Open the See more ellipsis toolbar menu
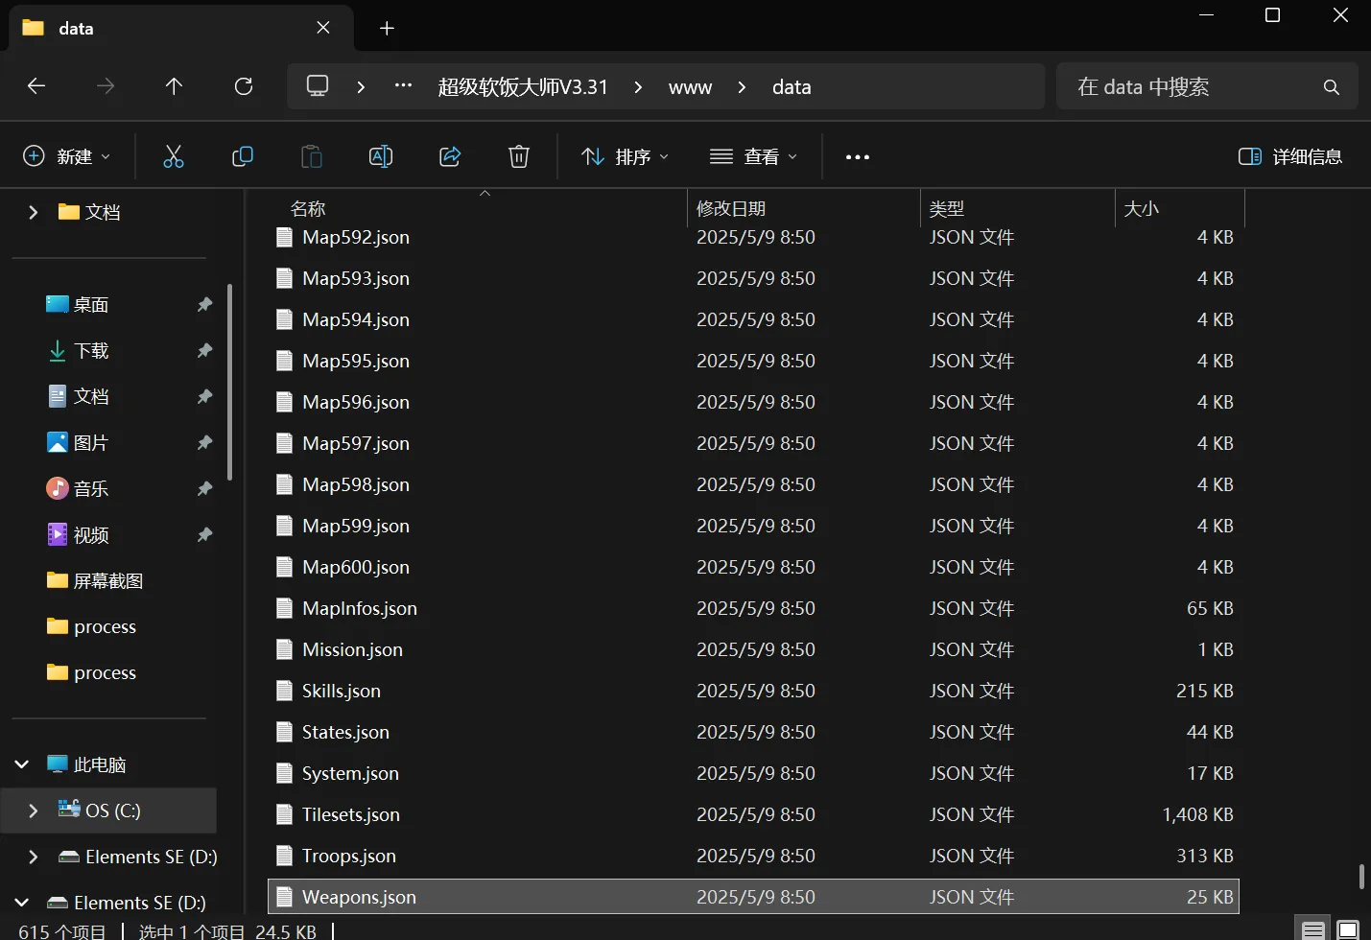The height and width of the screenshot is (940, 1371). click(x=858, y=156)
